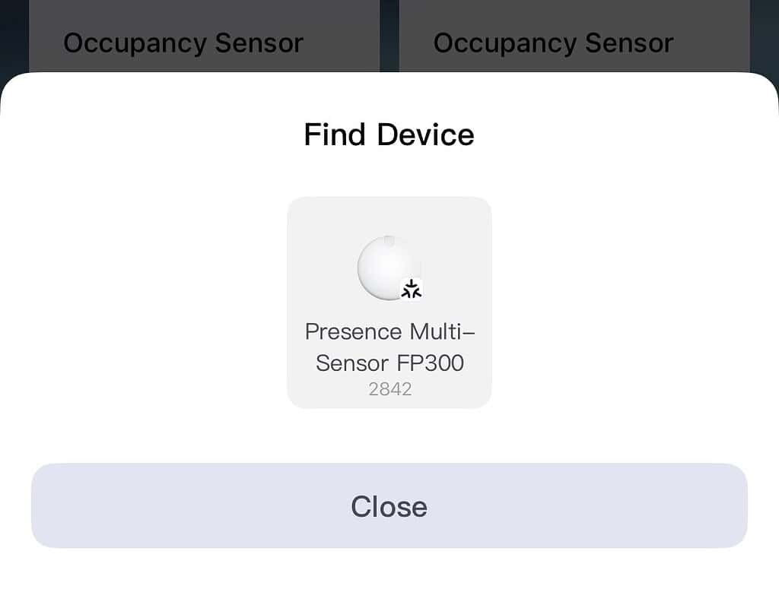Click the "Find Device" heading
Screen dimensions: 779x605
click(389, 135)
